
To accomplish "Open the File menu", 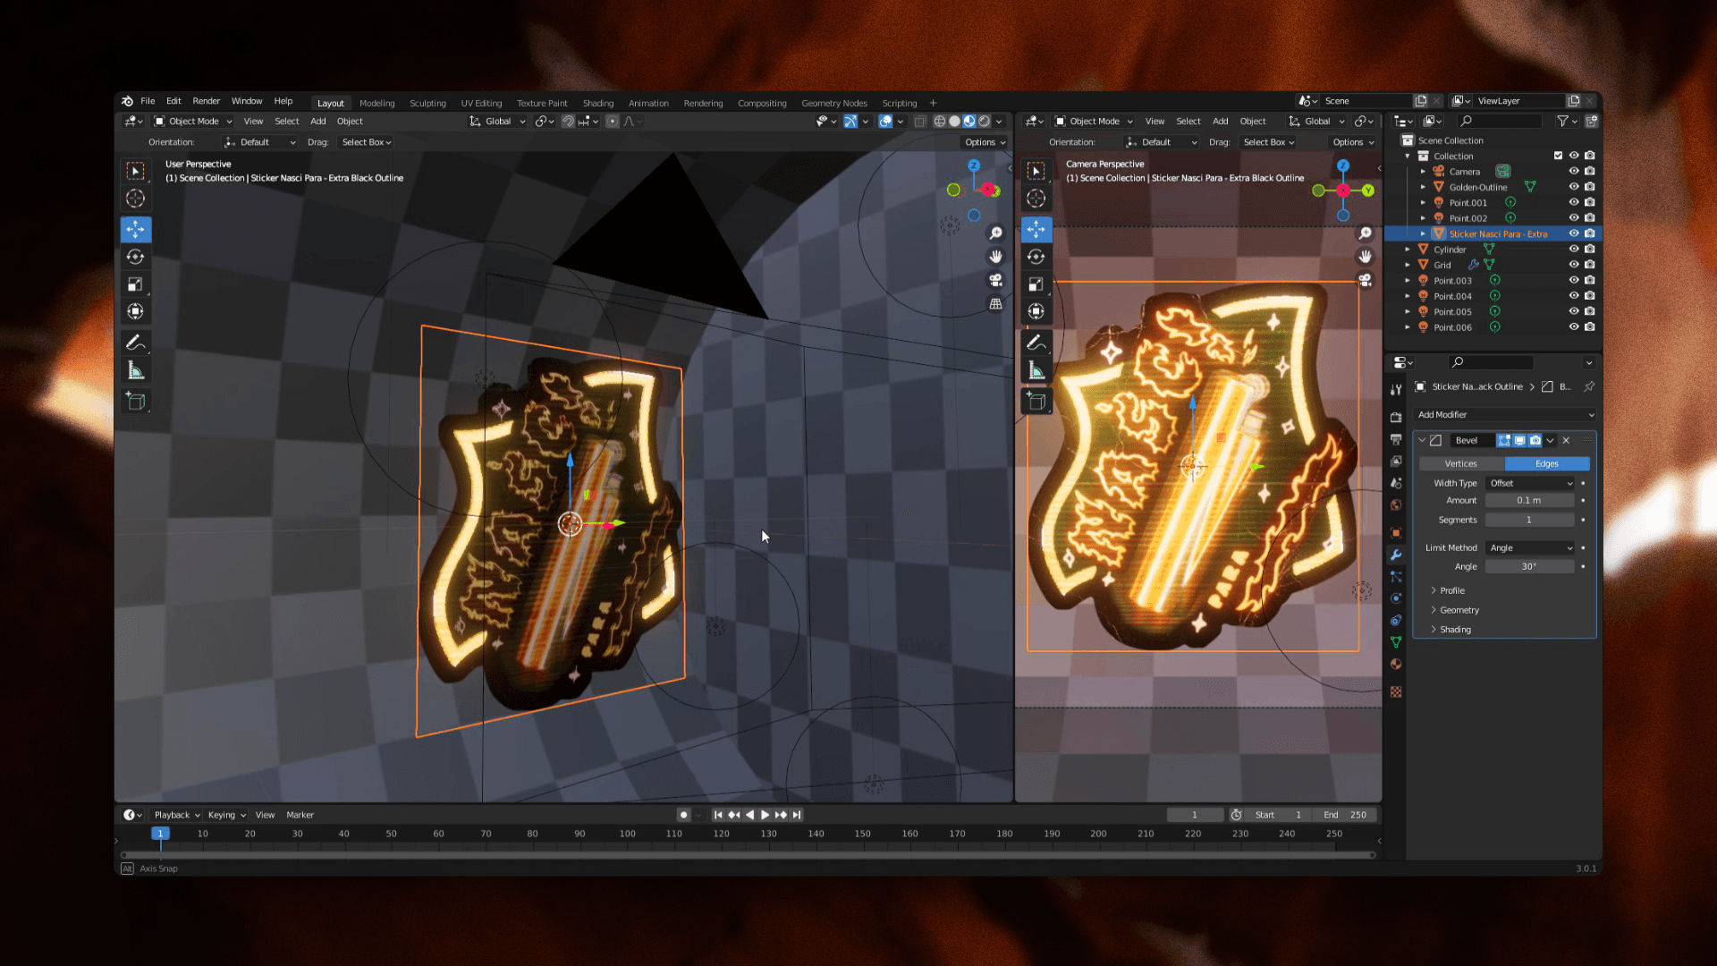I will [148, 101].
